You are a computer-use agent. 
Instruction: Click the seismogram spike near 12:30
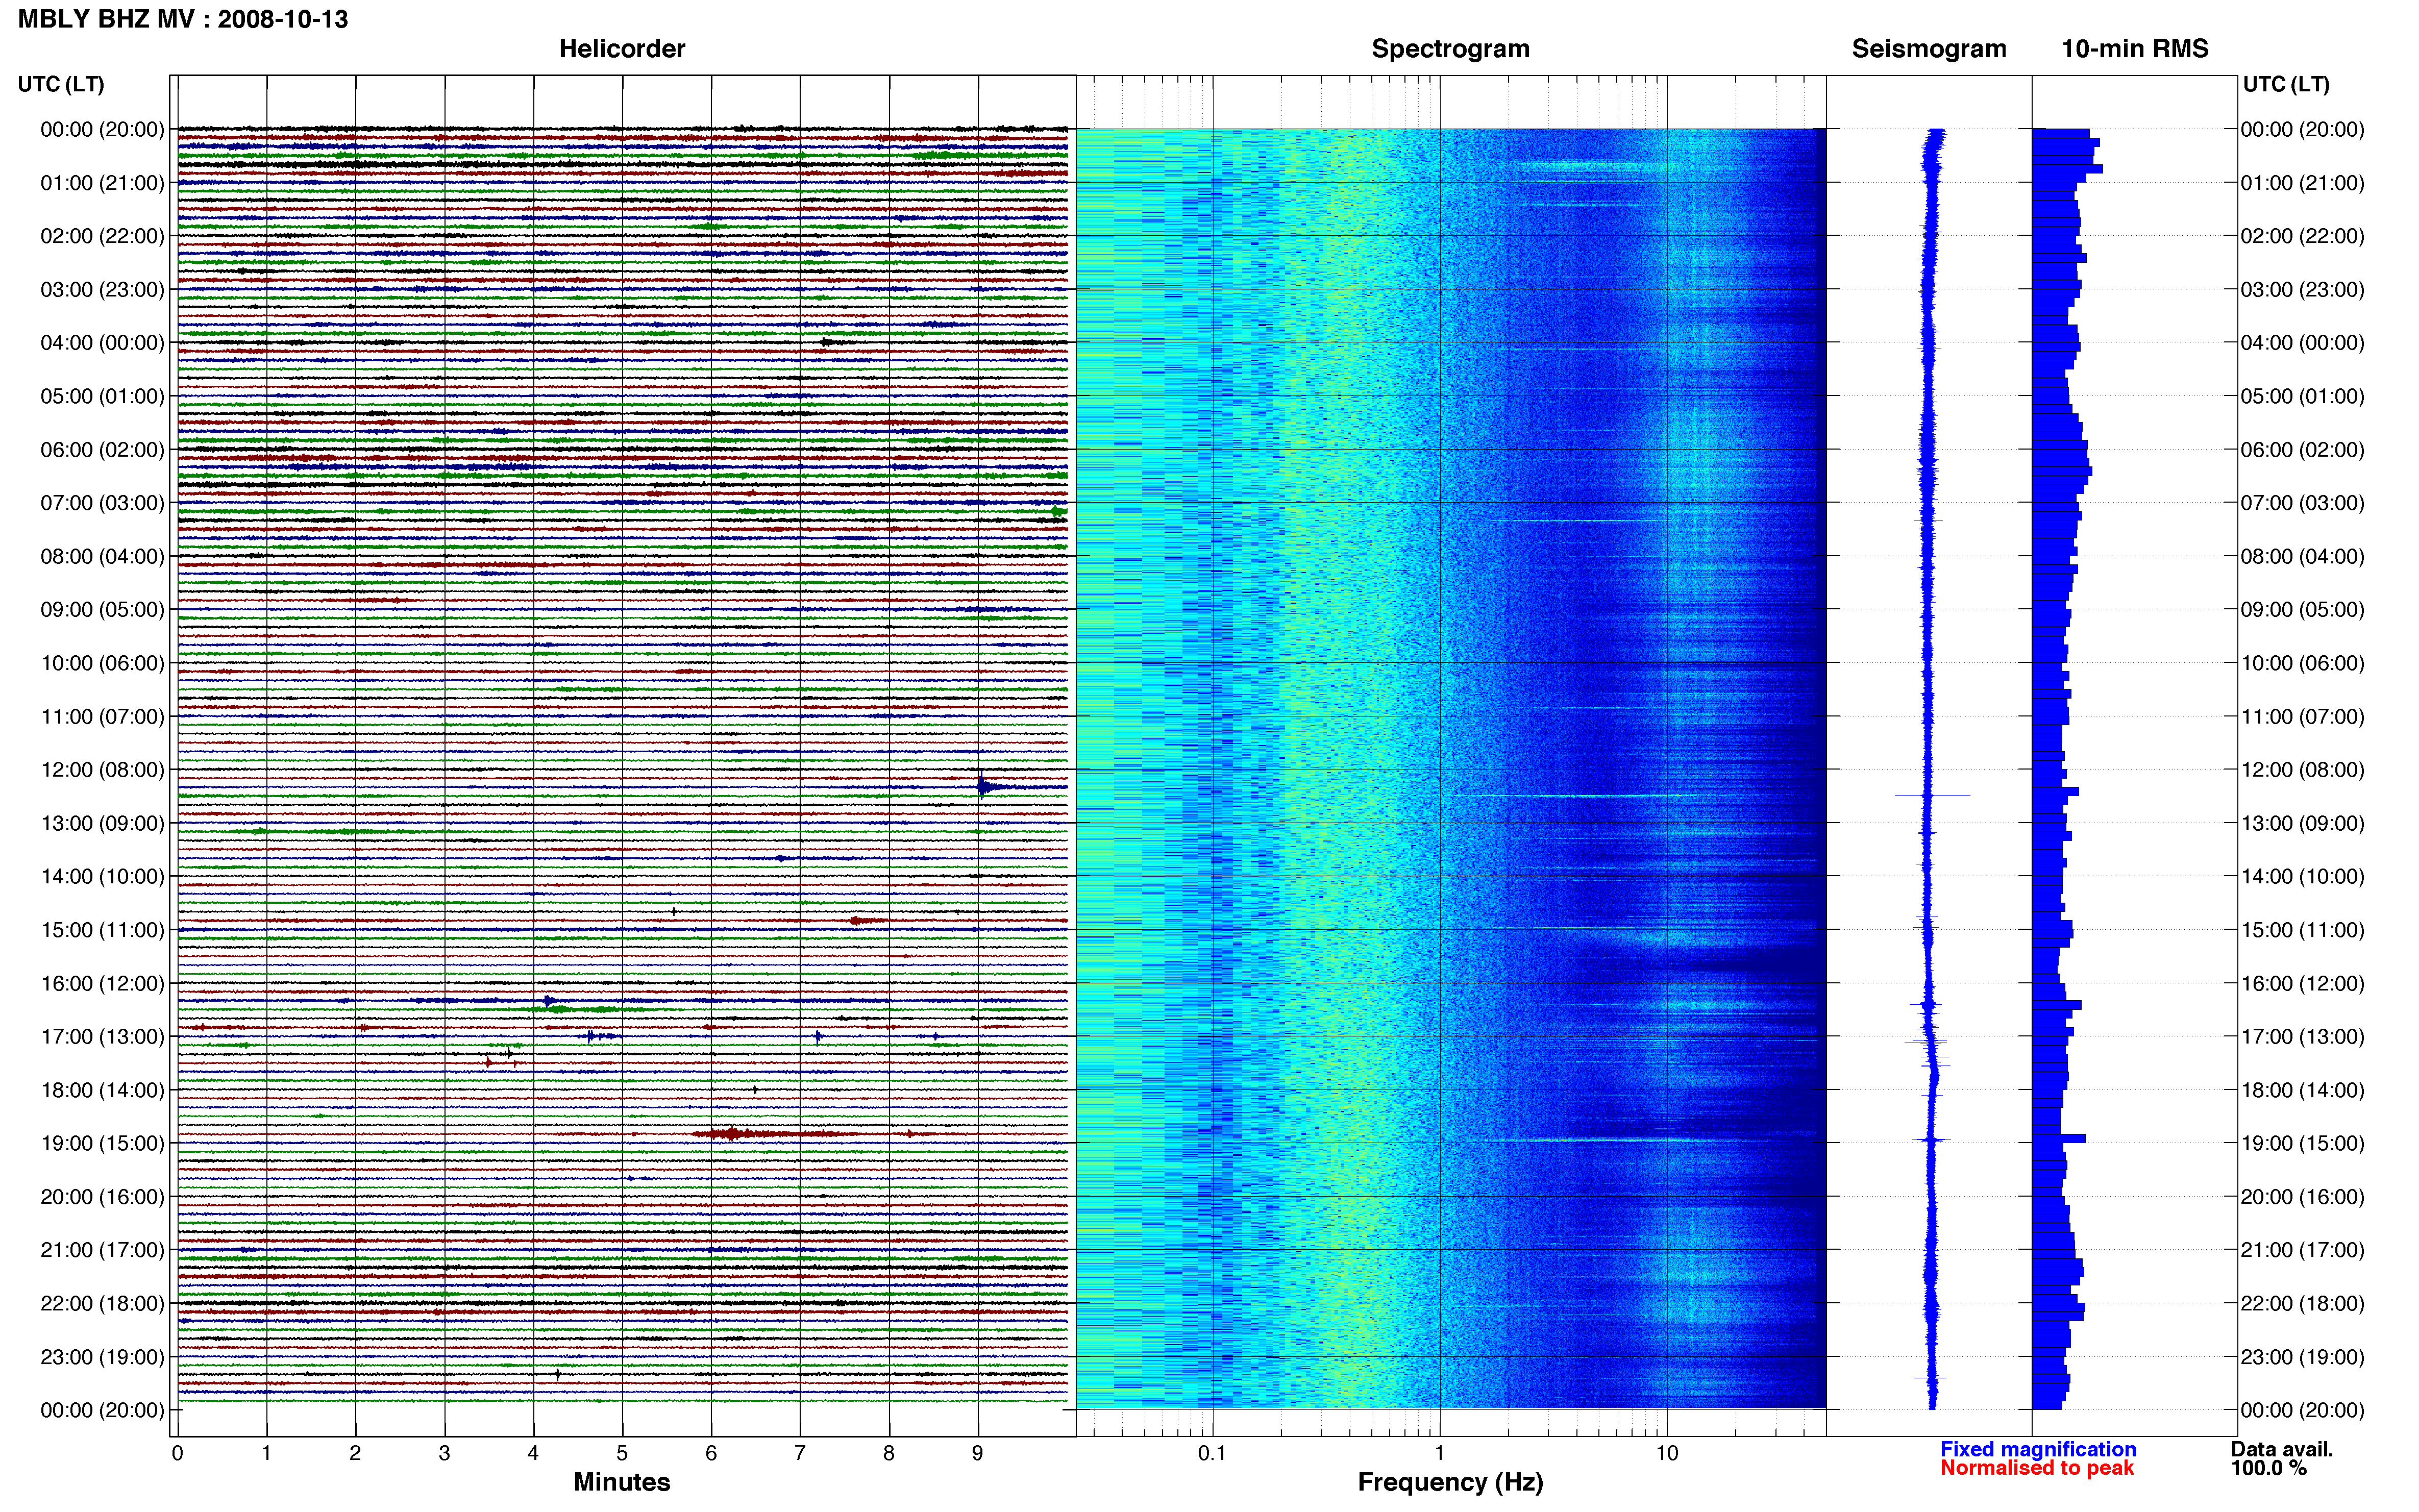(x=1932, y=796)
